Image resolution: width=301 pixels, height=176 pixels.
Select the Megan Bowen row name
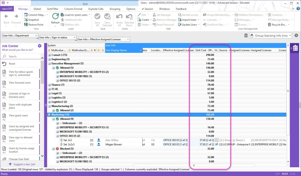113,144
